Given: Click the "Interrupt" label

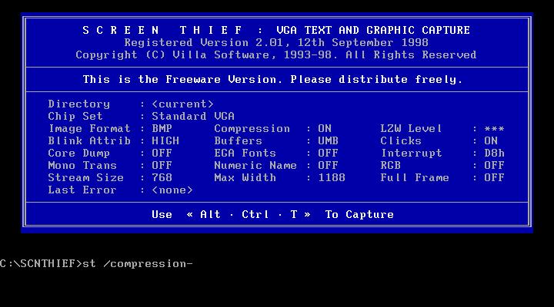Looking at the screenshot, I should pyautogui.click(x=411, y=153).
